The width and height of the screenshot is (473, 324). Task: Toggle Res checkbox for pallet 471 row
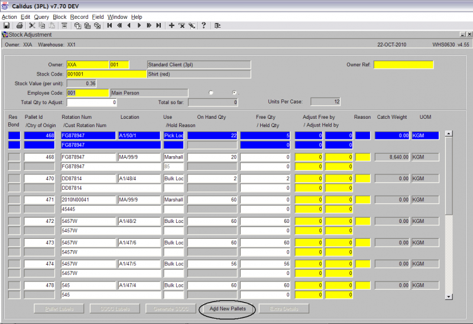(14, 200)
